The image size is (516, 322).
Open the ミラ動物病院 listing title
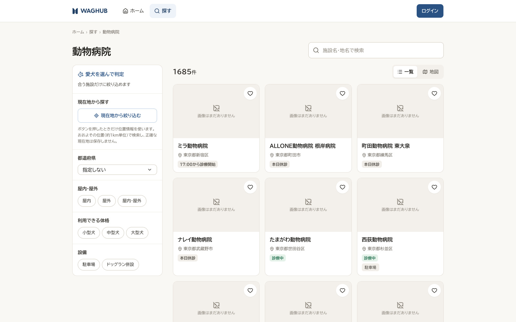point(193,146)
